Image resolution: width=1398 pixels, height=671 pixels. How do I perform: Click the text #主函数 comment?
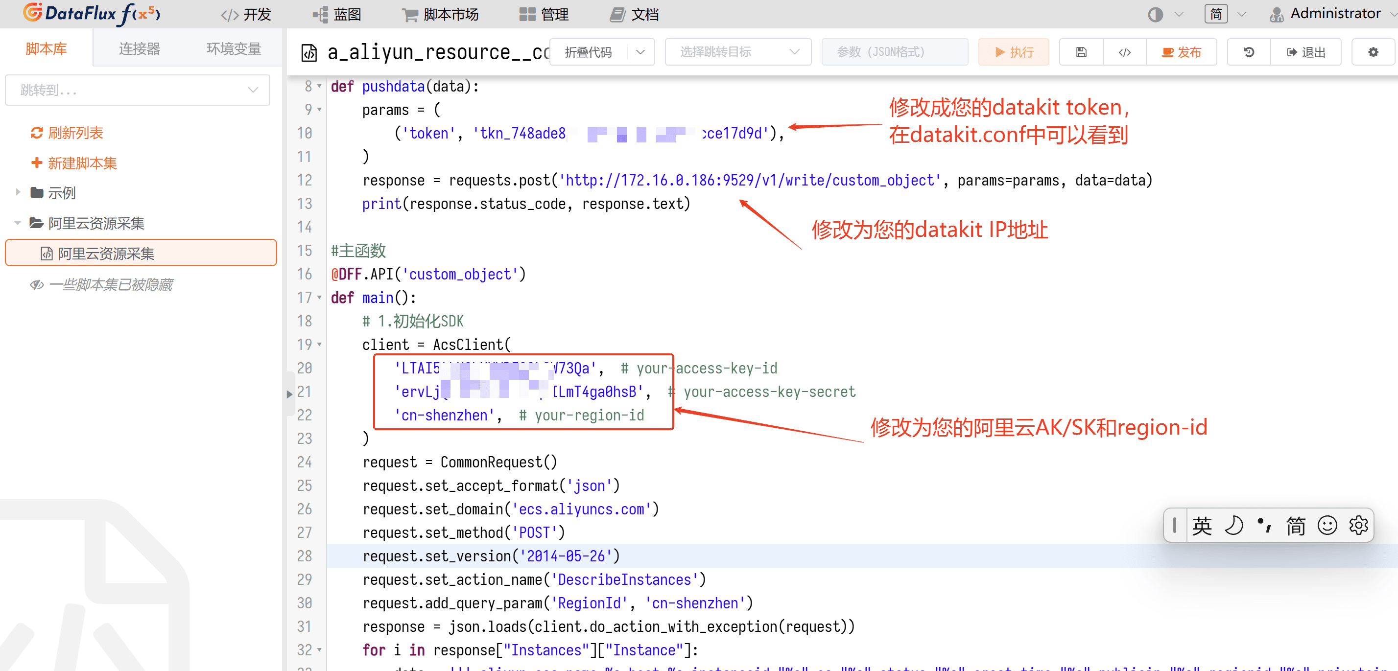(358, 251)
